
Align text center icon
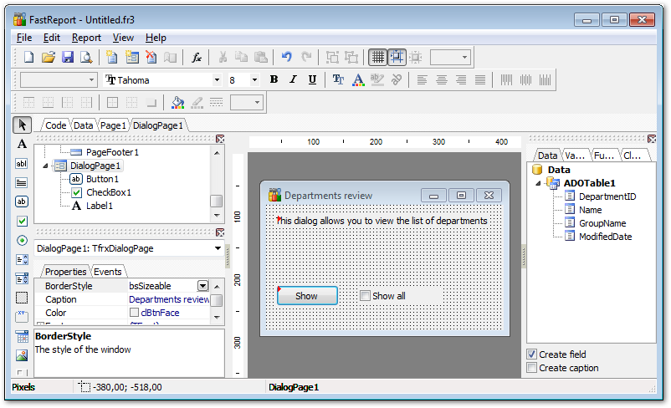coord(441,79)
